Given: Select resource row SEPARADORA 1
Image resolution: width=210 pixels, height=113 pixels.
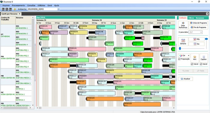Looking at the screenshot, I should pyautogui.click(x=24, y=27).
